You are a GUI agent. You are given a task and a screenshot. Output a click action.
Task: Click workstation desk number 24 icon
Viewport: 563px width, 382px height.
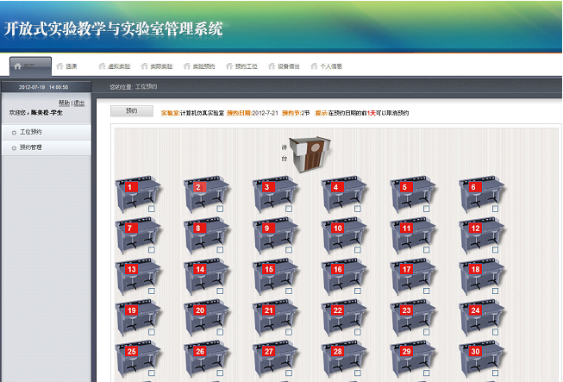click(483, 318)
